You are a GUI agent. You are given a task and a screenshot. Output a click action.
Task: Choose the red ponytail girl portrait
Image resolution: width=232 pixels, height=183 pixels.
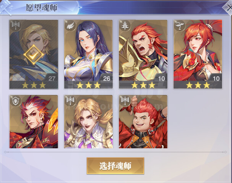[198, 54]
